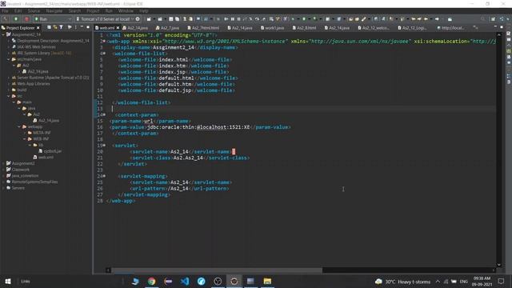Click the Open Perspective icon
Image resolution: width=512 pixels, height=288 pixels.
[x=494, y=19]
